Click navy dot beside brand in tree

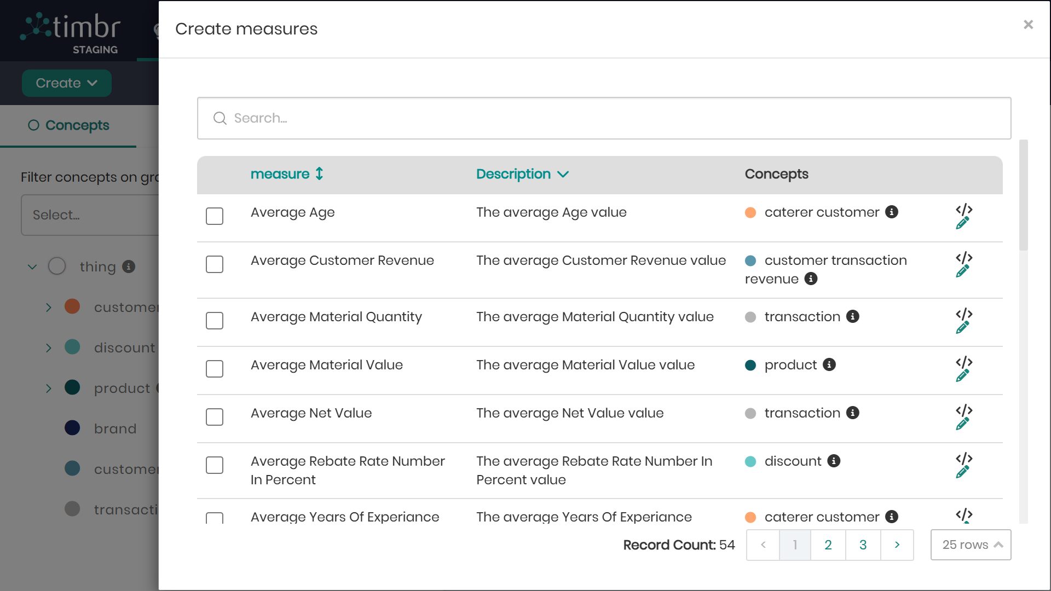coord(72,428)
